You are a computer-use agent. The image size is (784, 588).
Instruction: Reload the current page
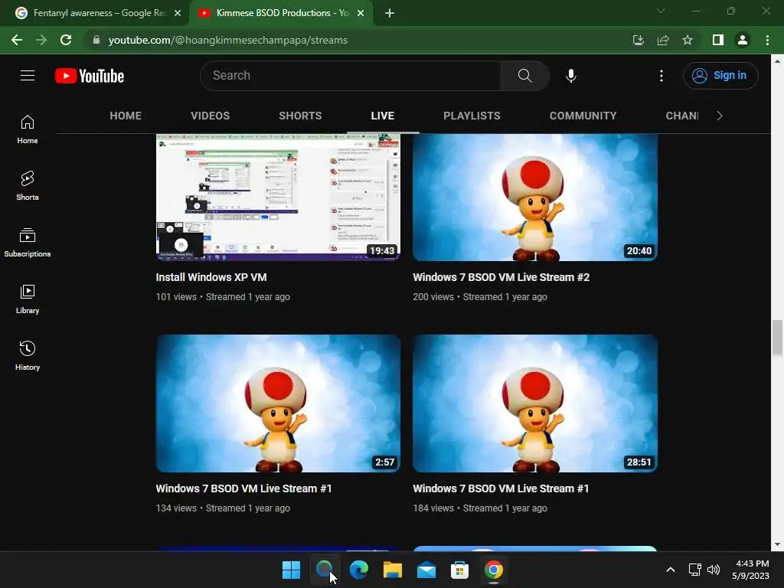[x=66, y=40]
